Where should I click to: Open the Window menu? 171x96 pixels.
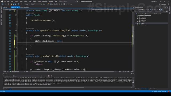click(x=51, y=1)
